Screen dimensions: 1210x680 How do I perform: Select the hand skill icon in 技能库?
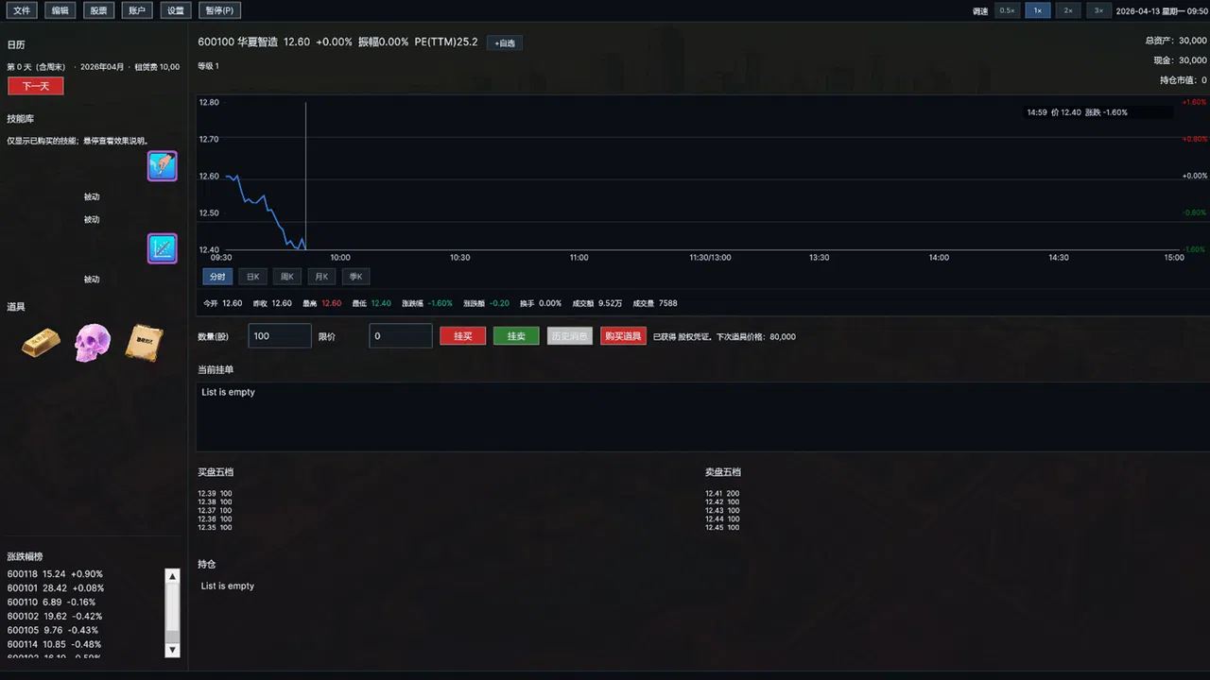coord(163,166)
